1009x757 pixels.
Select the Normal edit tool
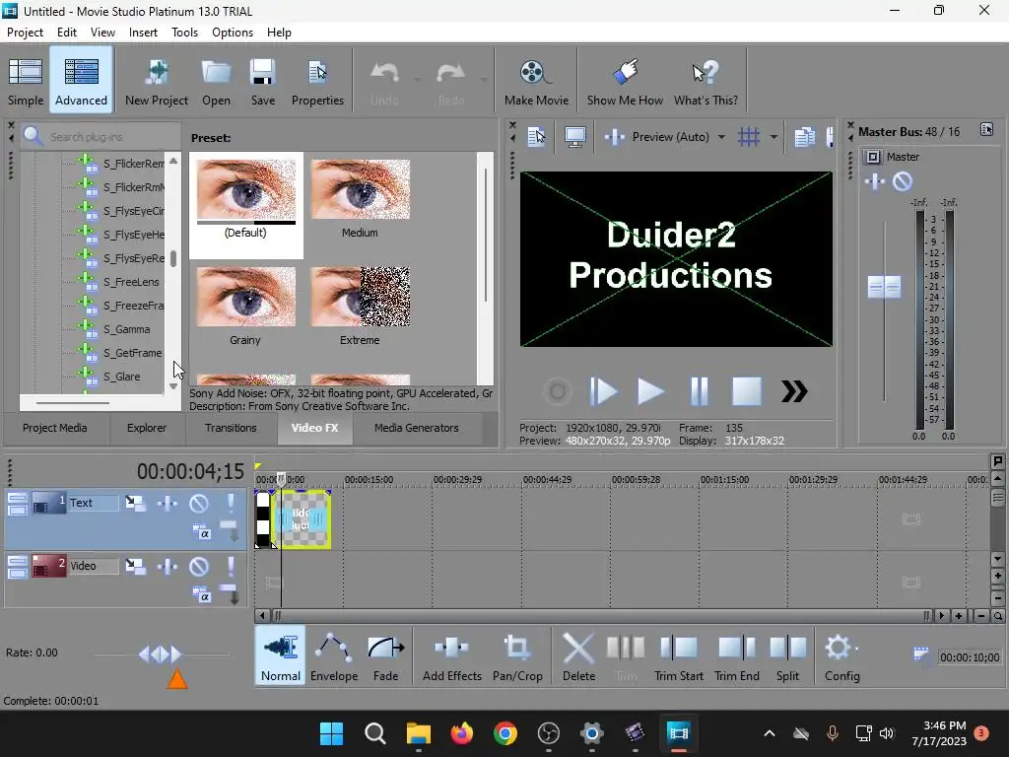click(x=281, y=657)
